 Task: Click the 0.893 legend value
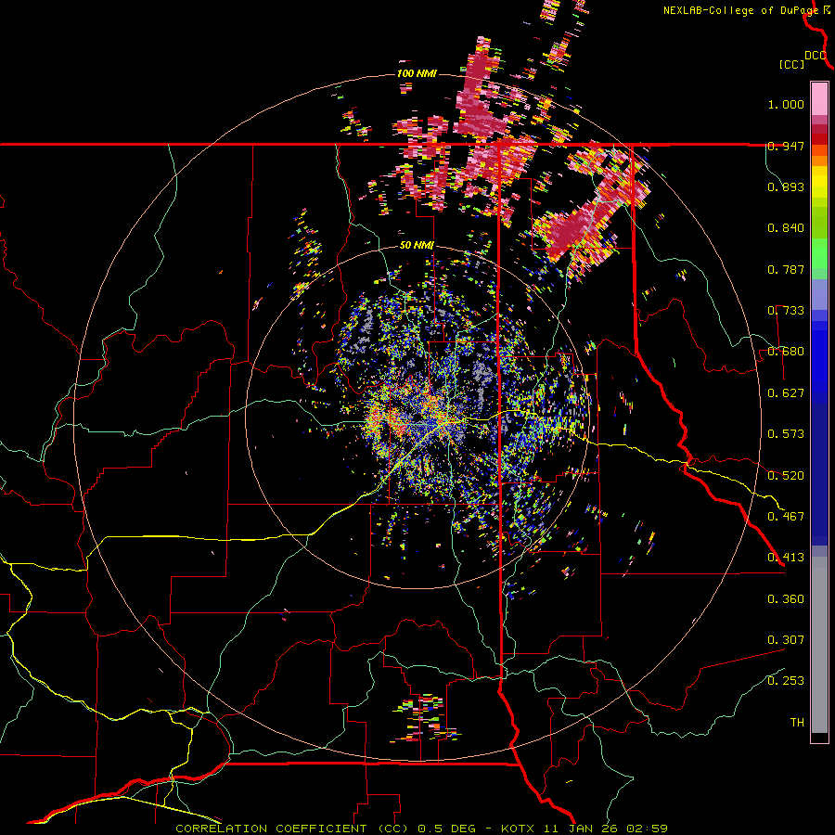pos(786,186)
